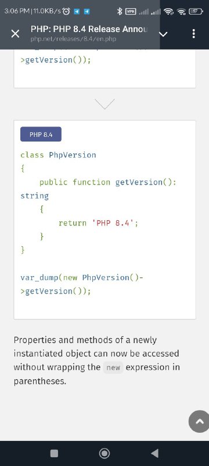Tap the down chevron between code blocks
This screenshot has height=466, width=209.
[105, 104]
